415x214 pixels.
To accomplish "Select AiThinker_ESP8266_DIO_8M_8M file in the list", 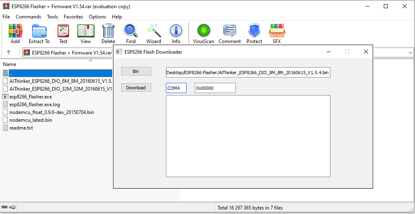I will 57,81.
